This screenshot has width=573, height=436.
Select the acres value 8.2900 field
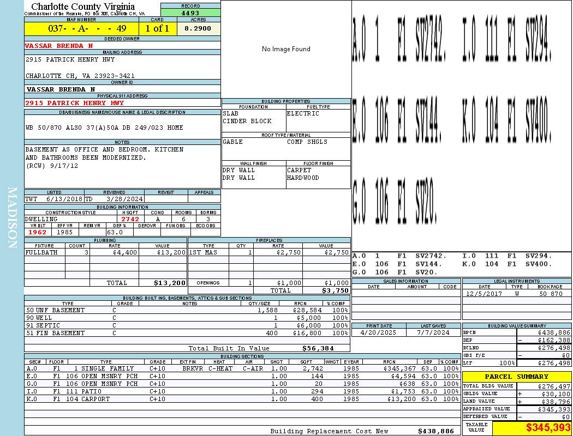pos(199,28)
